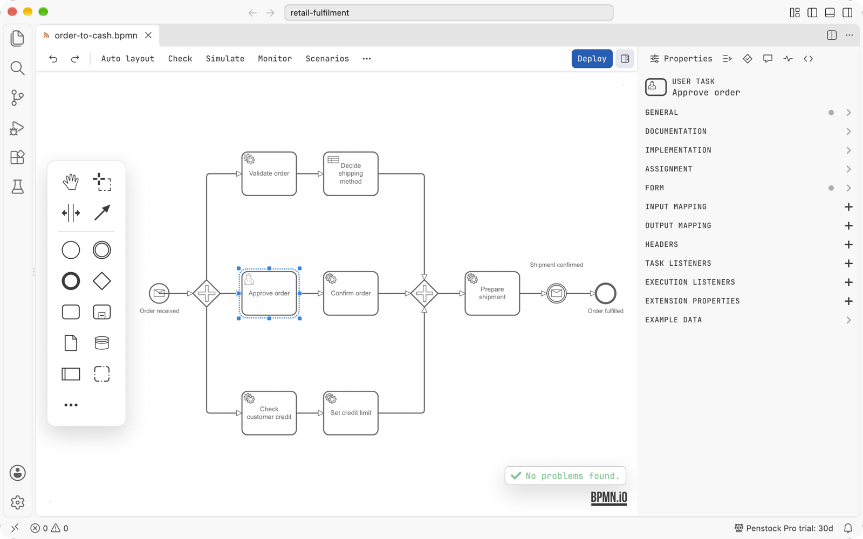The width and height of the screenshot is (863, 539).
Task: Click the Deploy button
Action: pos(592,59)
